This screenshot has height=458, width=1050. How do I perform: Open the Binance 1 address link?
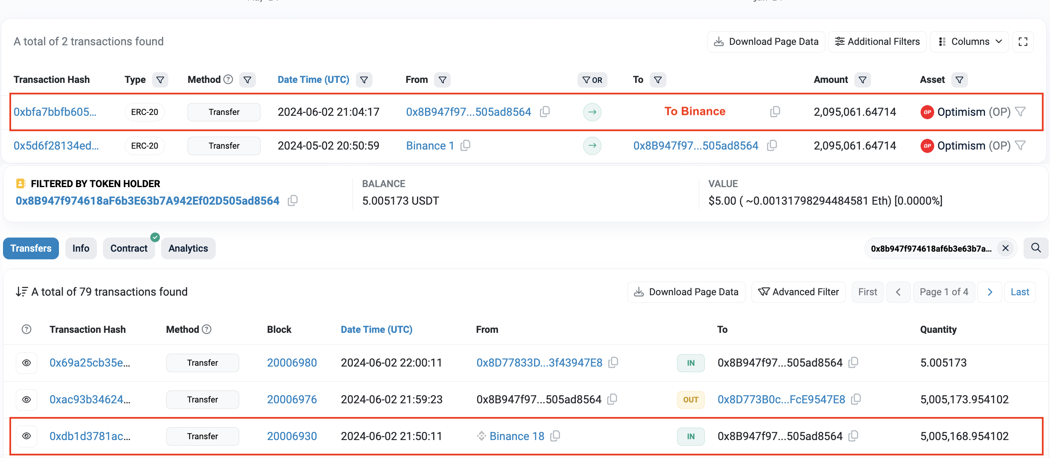(x=430, y=146)
